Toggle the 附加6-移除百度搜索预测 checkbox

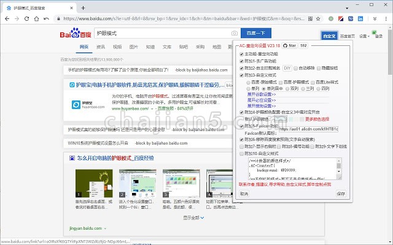(x=241, y=140)
